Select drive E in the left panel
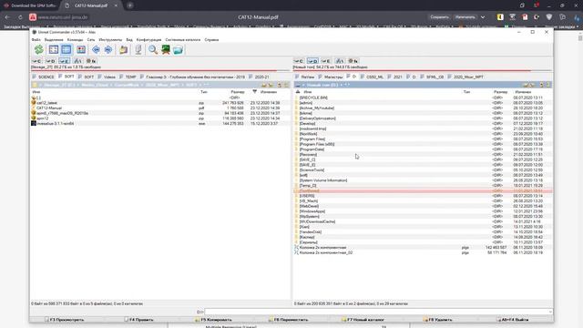The height and width of the screenshot is (328, 583). 64,61
